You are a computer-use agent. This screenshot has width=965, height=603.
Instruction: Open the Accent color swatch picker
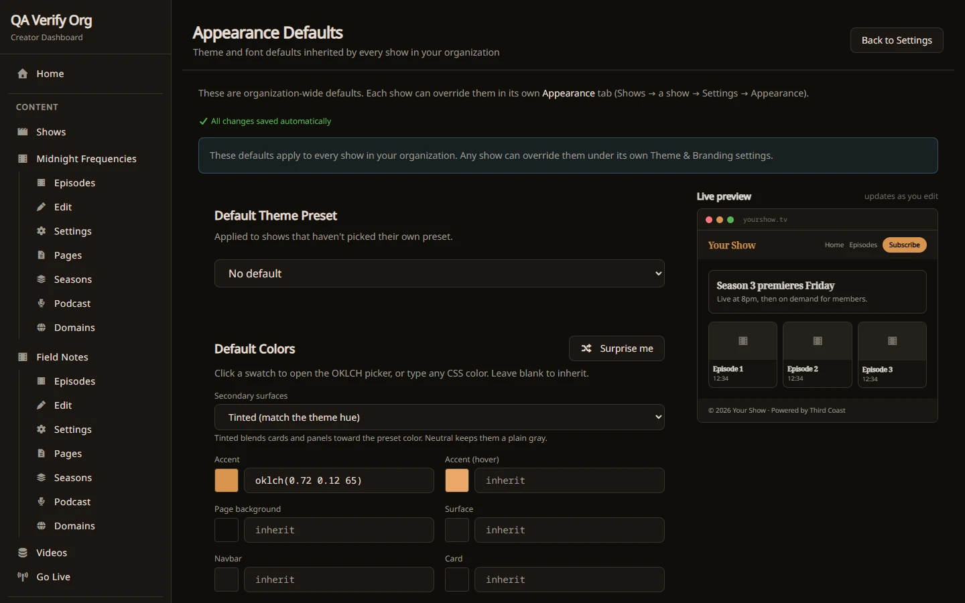(227, 480)
